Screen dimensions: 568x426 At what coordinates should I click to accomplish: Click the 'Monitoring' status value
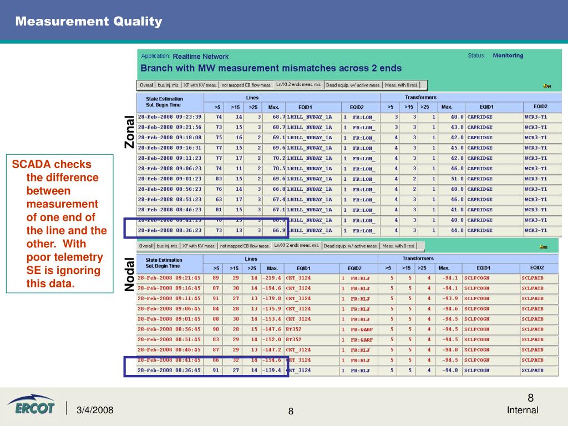click(x=508, y=55)
